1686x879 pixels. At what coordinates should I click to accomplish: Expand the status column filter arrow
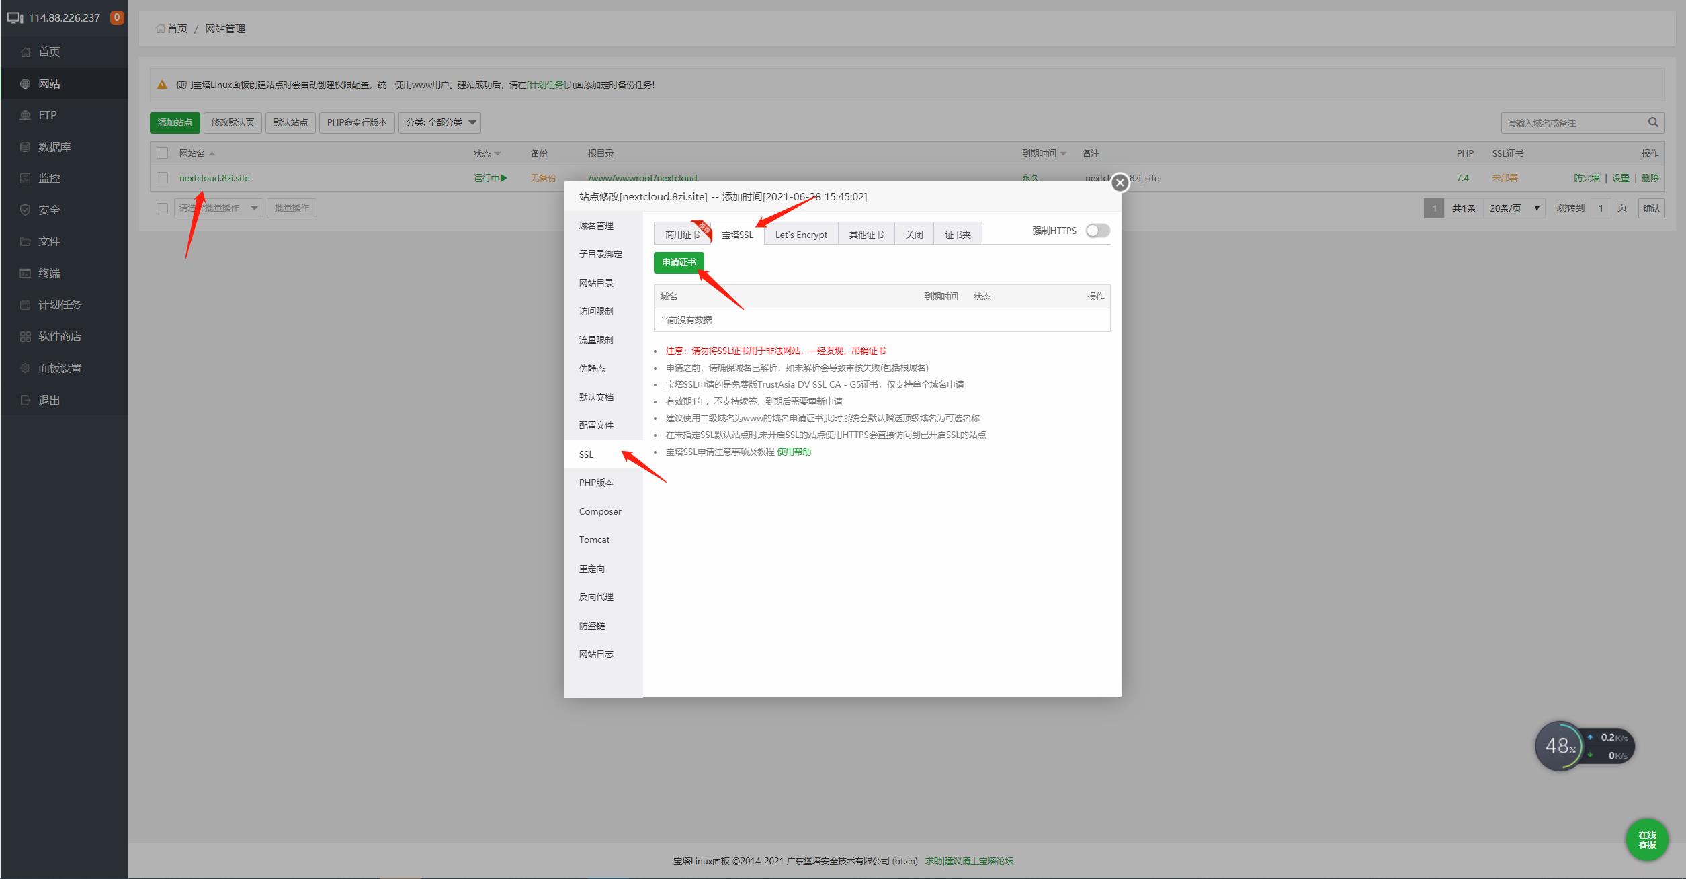(497, 154)
